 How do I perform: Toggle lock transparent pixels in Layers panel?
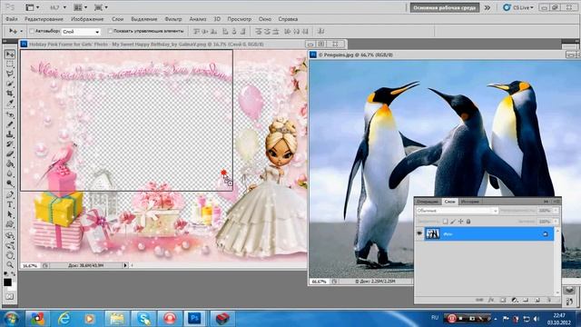click(446, 222)
